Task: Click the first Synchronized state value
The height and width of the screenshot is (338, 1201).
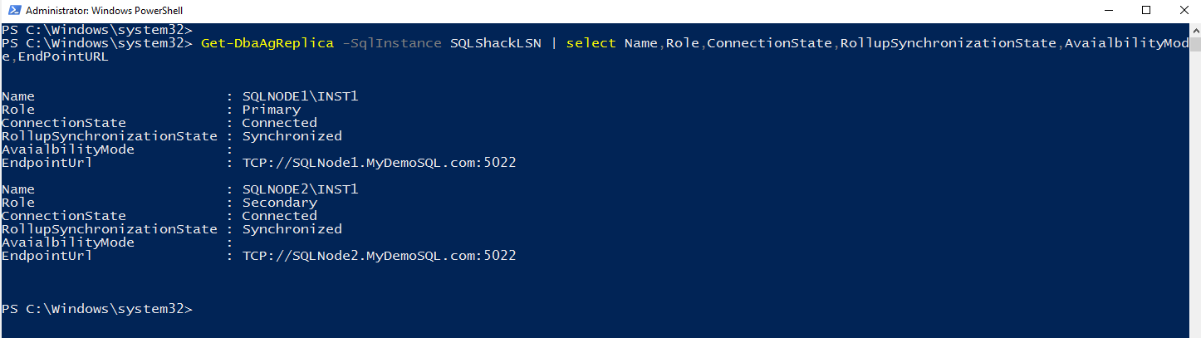Action: coord(292,136)
